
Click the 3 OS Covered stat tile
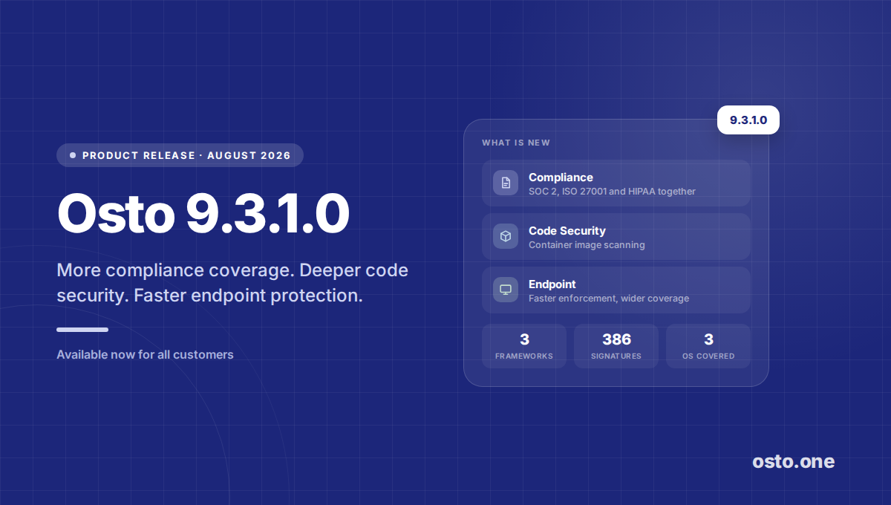[x=708, y=346]
